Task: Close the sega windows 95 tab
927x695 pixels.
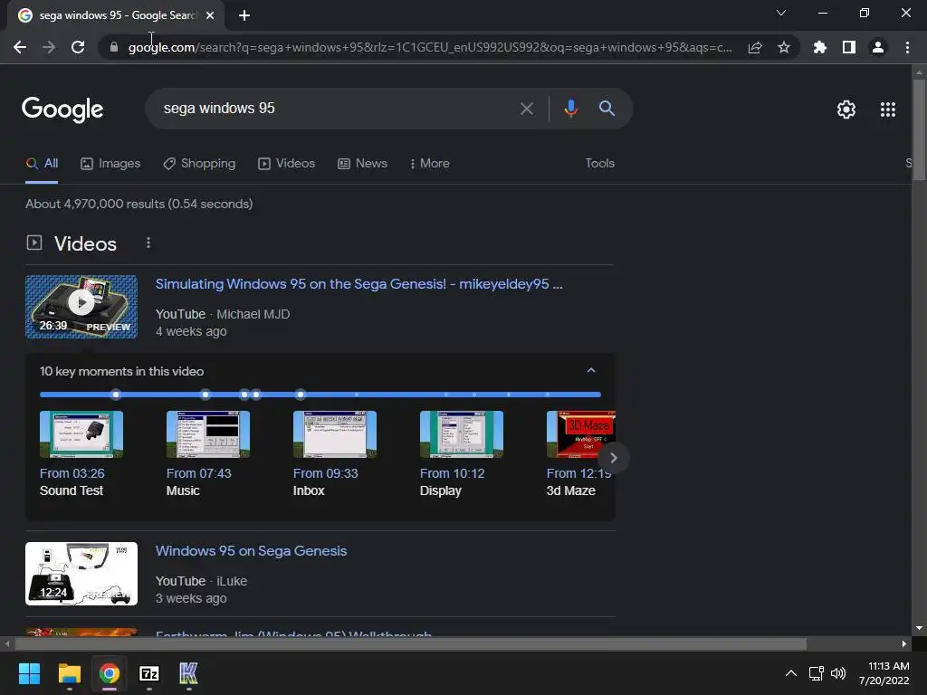Action: click(210, 15)
